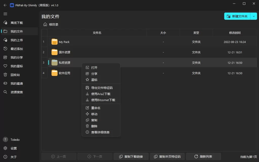The image size is (259, 162).
Task: Open 资源搜索 search in sidebar
Action: pos(17,92)
